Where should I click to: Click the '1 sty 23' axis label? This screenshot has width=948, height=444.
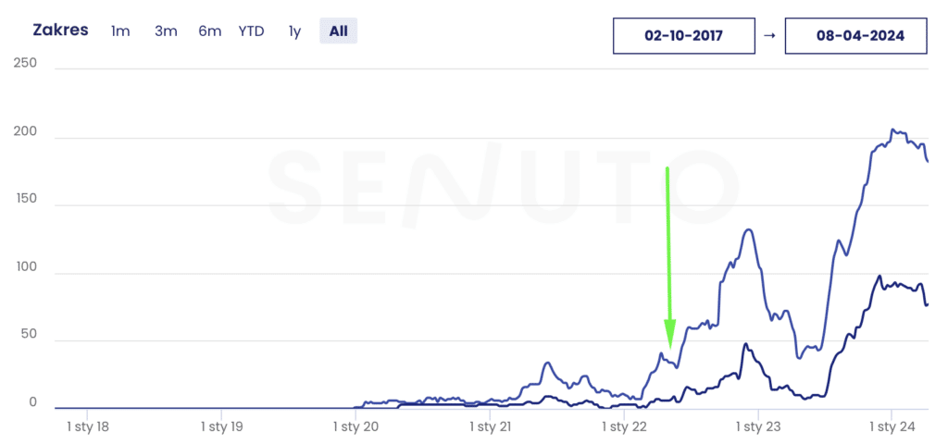click(759, 427)
